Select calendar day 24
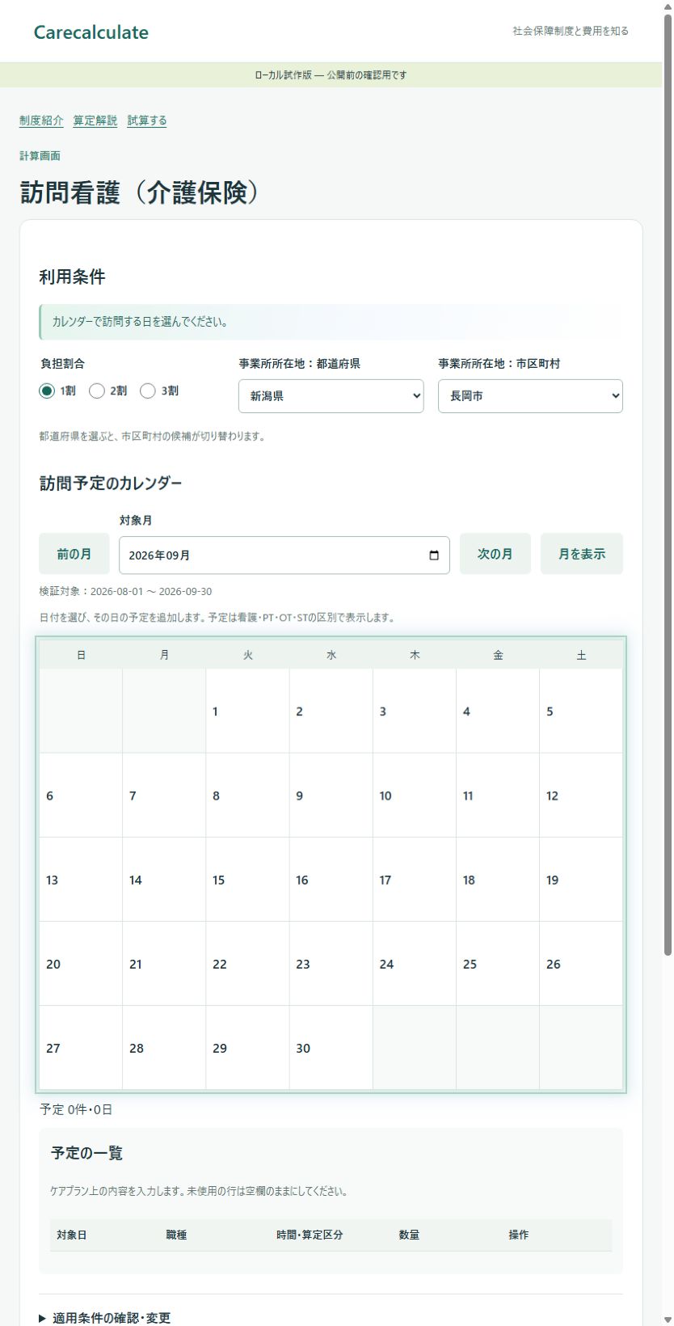Viewport: 674px width, 1326px height. (x=415, y=963)
